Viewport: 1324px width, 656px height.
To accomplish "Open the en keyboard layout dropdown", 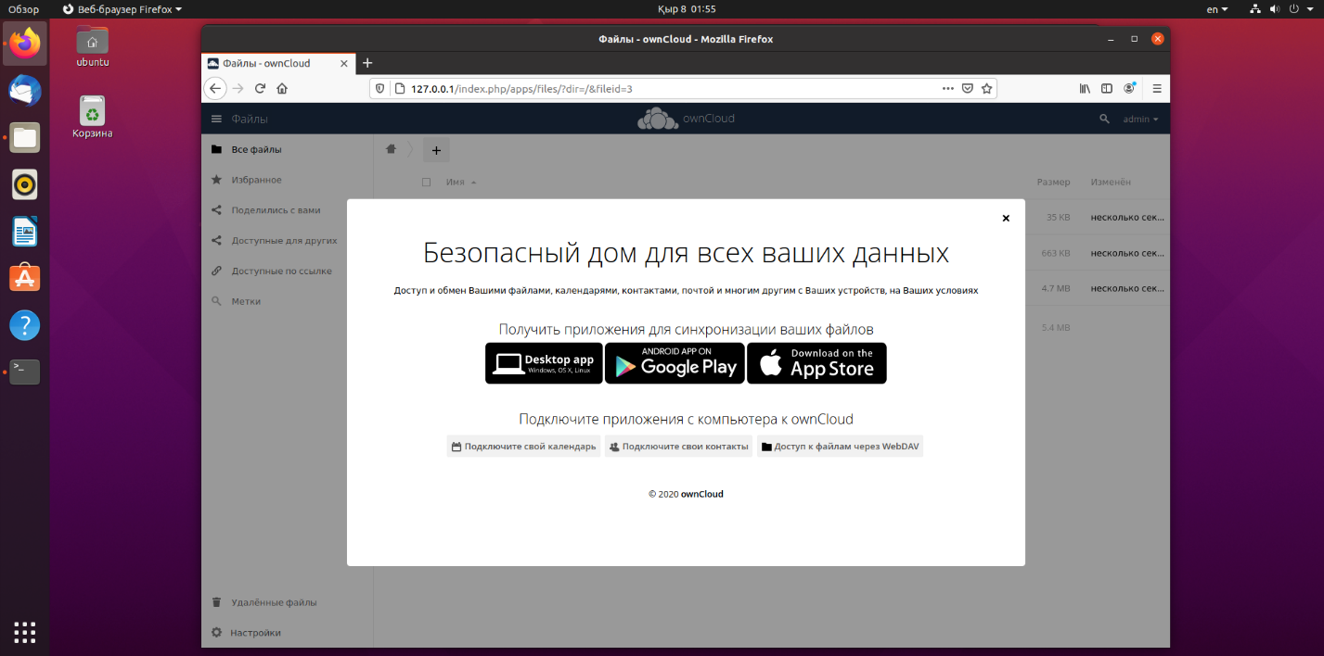I will pyautogui.click(x=1217, y=9).
